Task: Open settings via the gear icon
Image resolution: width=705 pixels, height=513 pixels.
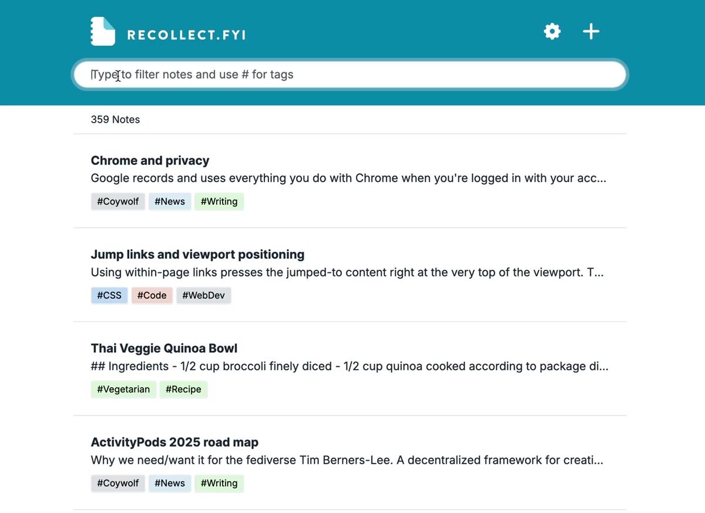Action: (552, 31)
